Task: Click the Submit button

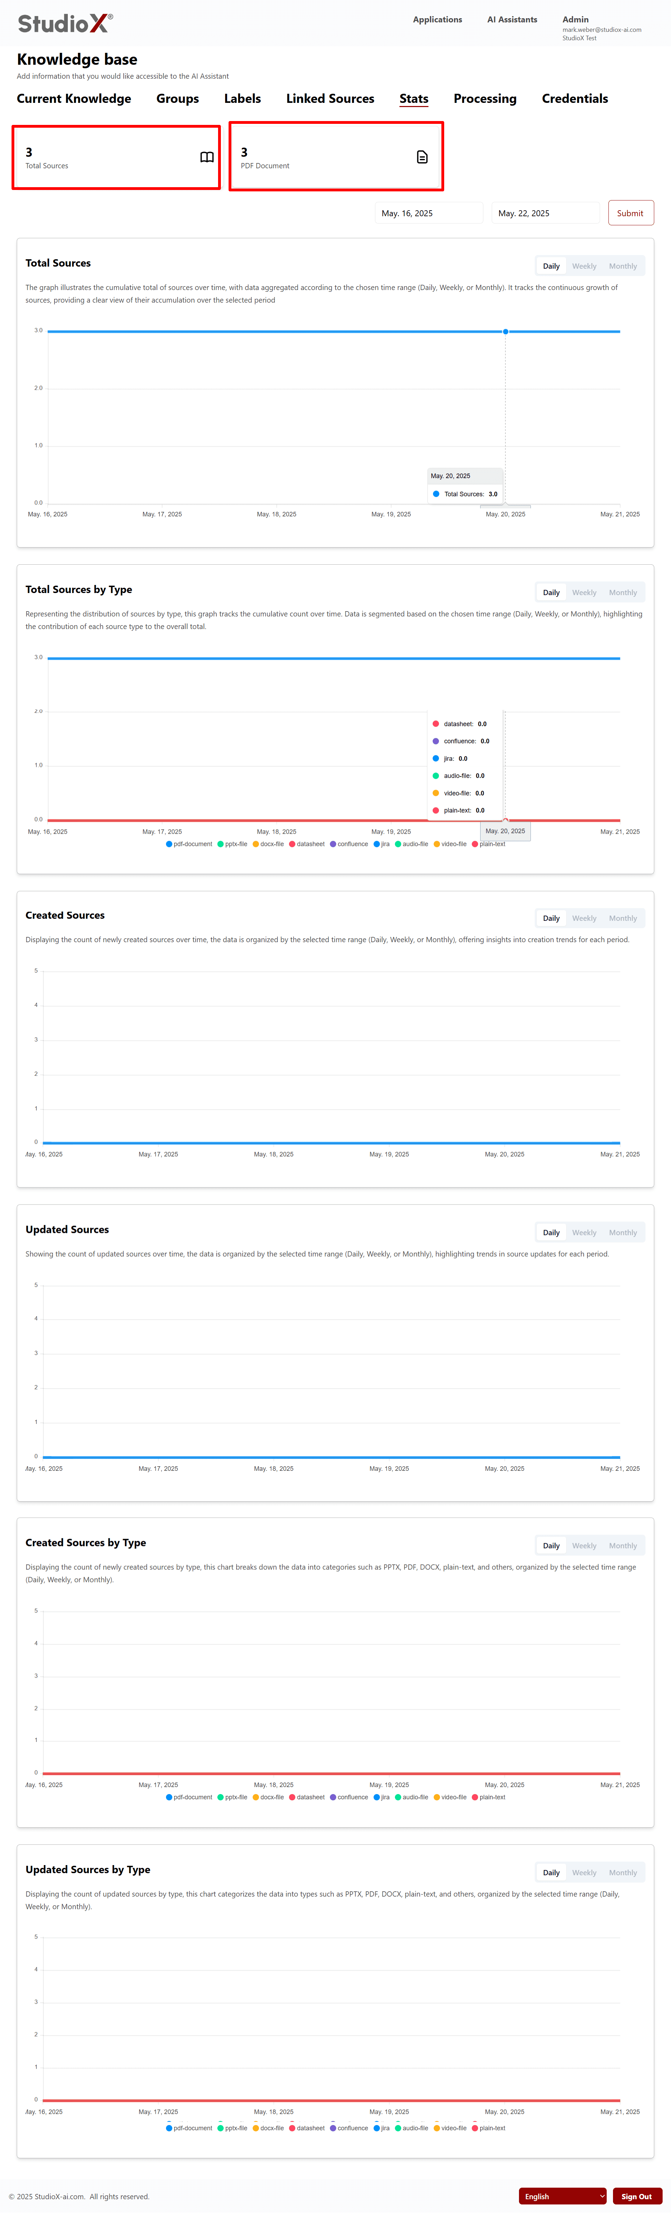Action: [630, 212]
